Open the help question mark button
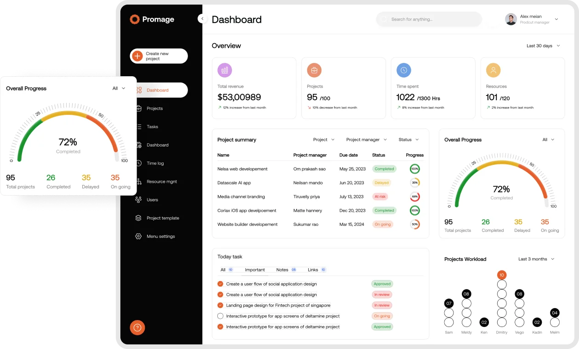The image size is (579, 349). (x=137, y=327)
